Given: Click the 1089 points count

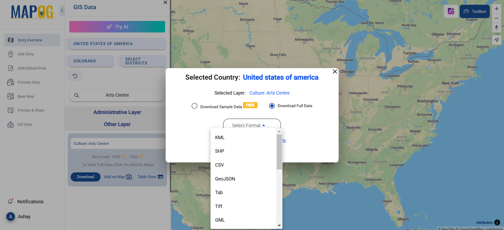Looking at the screenshot, I should click(116, 157).
